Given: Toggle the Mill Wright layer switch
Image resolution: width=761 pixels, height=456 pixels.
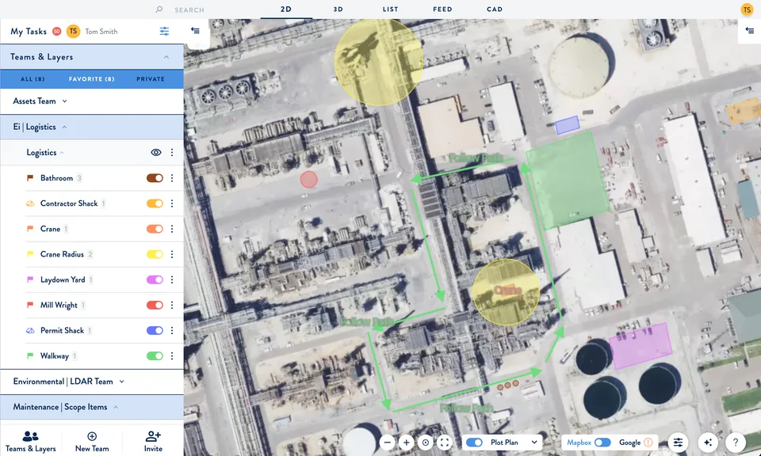Looking at the screenshot, I should [155, 306].
